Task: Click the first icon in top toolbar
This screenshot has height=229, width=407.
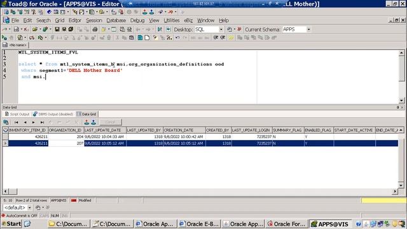Action: click(x=6, y=12)
